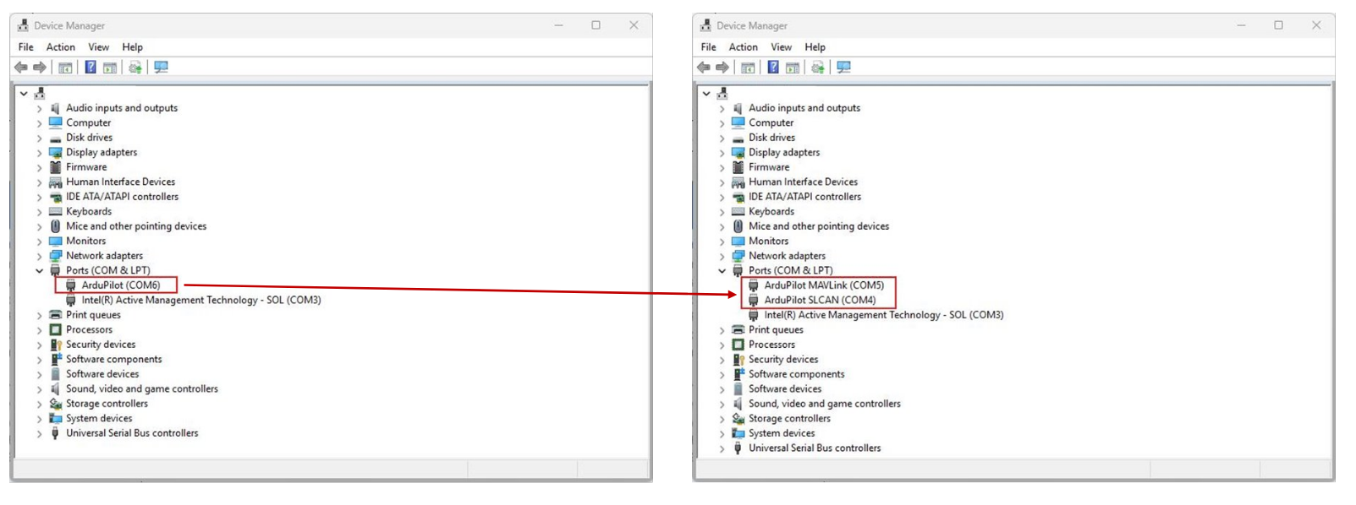1356x505 pixels.
Task: Select ArduPilot MAVLink (COM5) device
Action: [x=824, y=285]
